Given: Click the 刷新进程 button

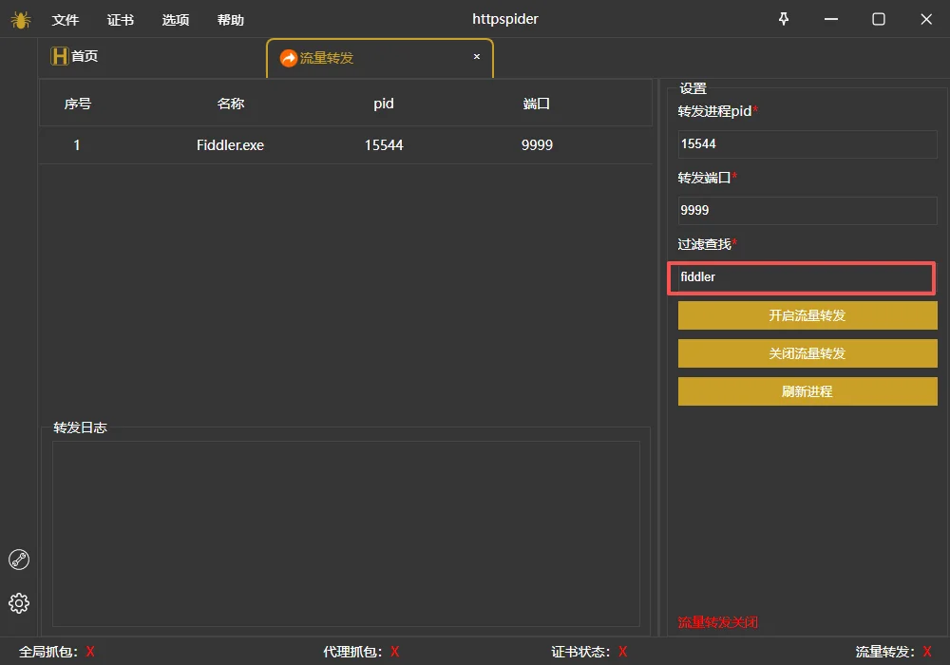Looking at the screenshot, I should click(807, 391).
